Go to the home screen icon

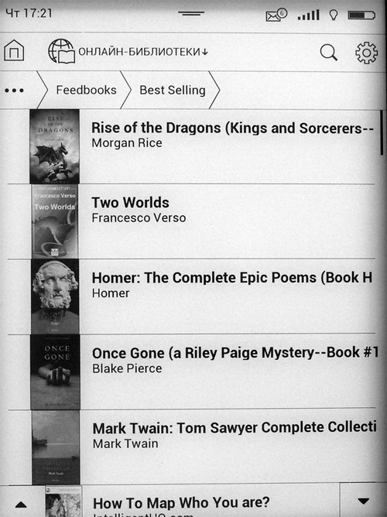pyautogui.click(x=14, y=50)
